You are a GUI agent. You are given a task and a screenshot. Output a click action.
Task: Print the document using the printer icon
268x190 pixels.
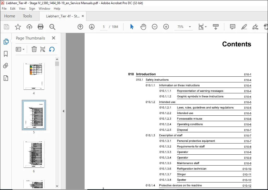click(x=41, y=27)
